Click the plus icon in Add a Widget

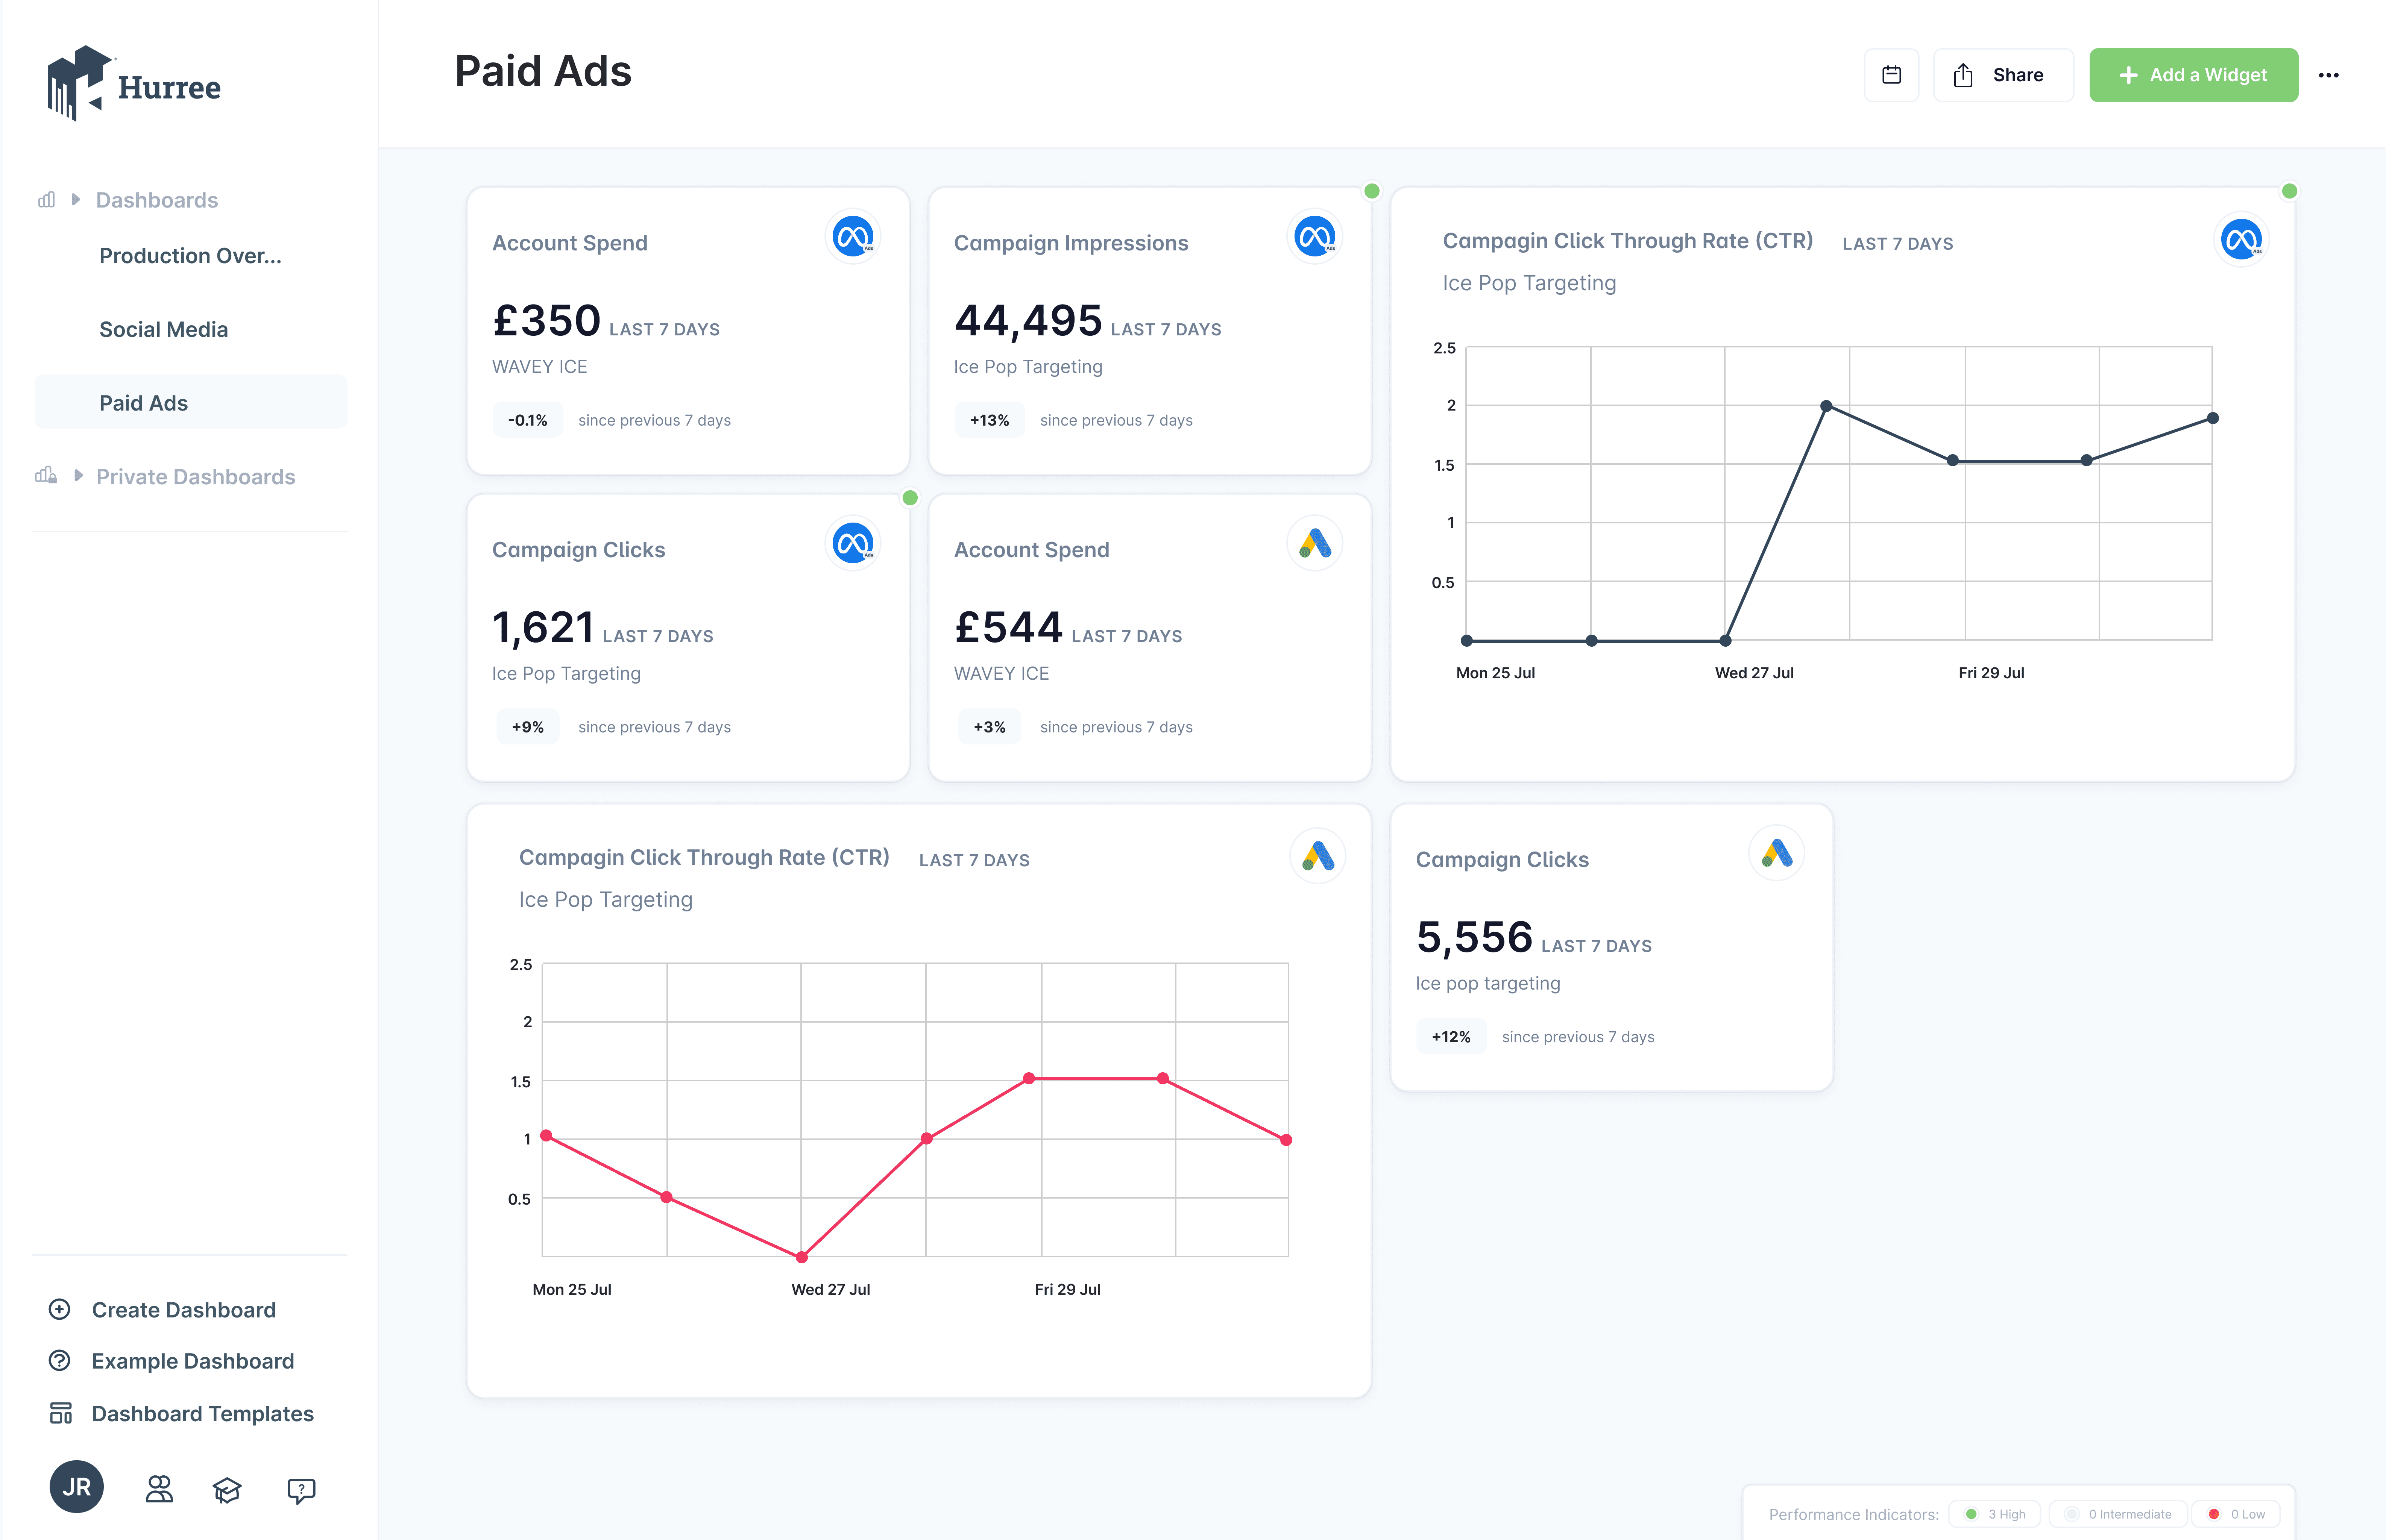tap(2128, 75)
